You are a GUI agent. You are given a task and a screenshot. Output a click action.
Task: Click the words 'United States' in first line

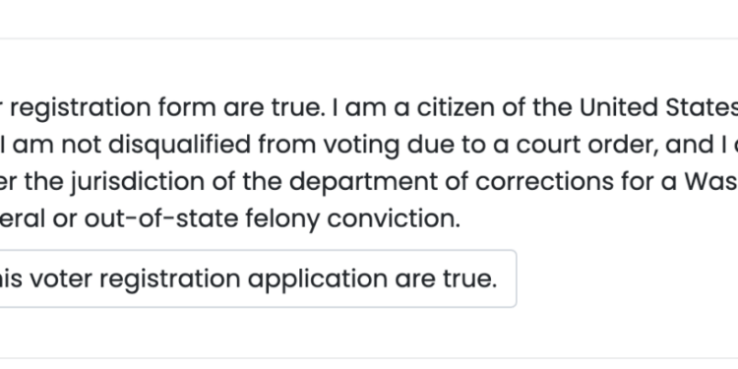[x=659, y=108]
